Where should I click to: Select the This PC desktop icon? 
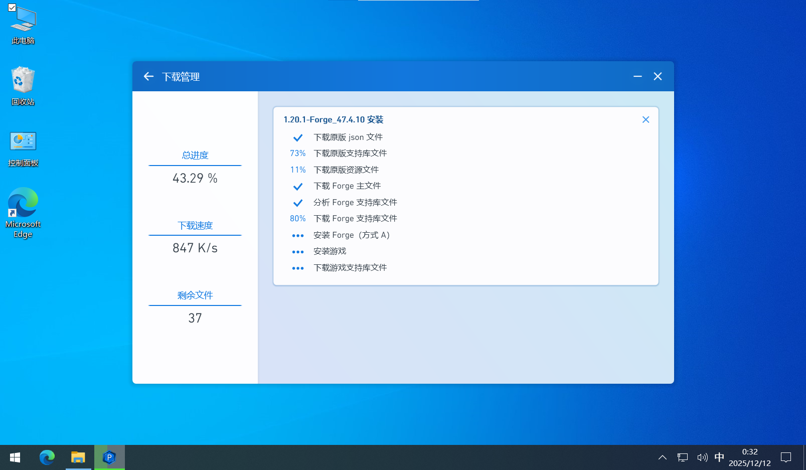(x=23, y=25)
